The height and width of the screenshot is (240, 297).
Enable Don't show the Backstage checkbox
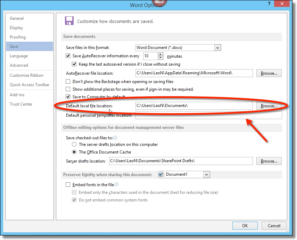(68, 82)
